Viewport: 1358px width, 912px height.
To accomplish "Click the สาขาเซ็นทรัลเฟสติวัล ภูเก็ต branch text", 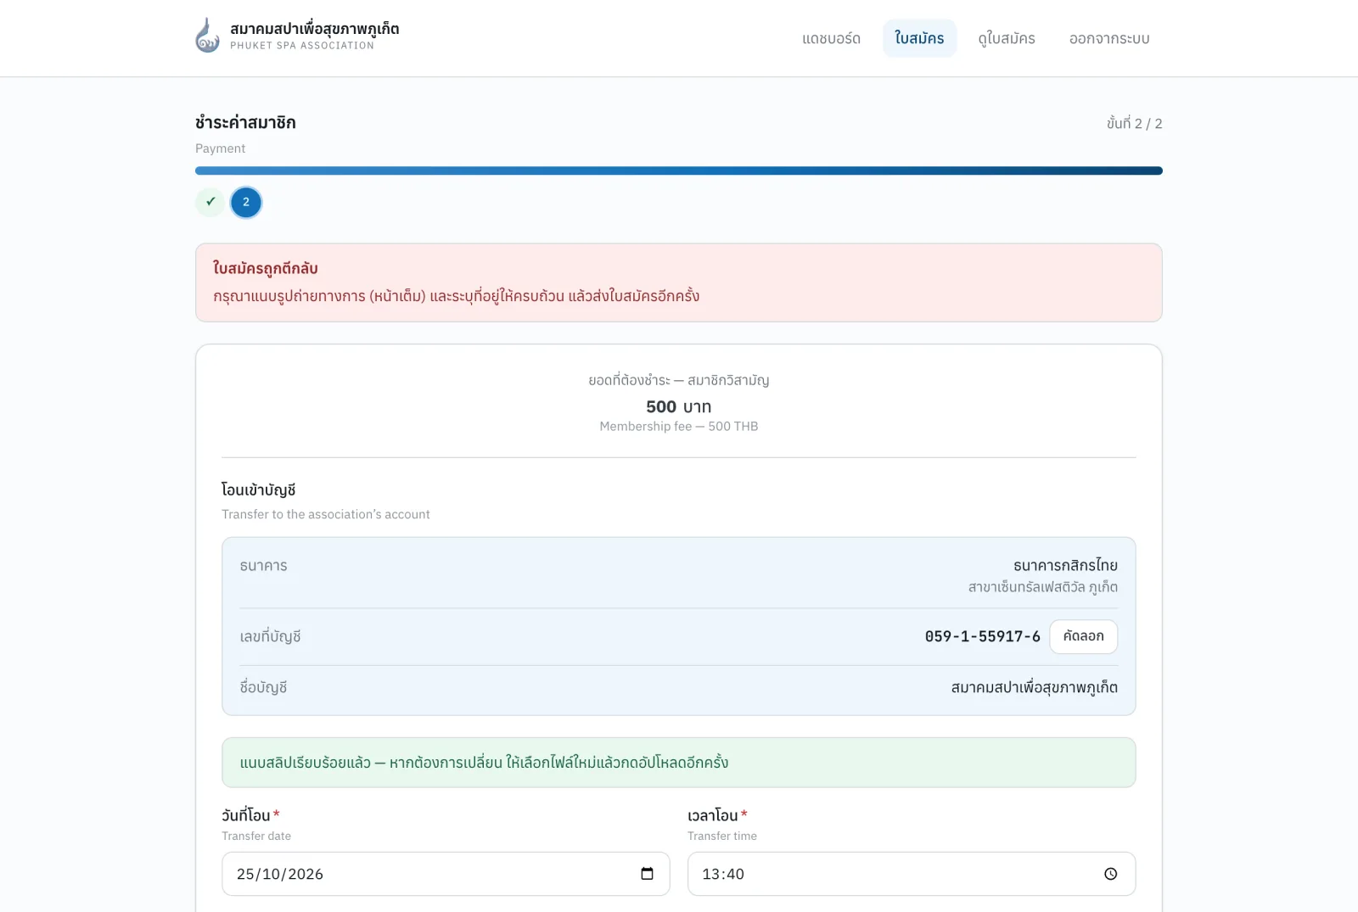I will coord(1043,587).
